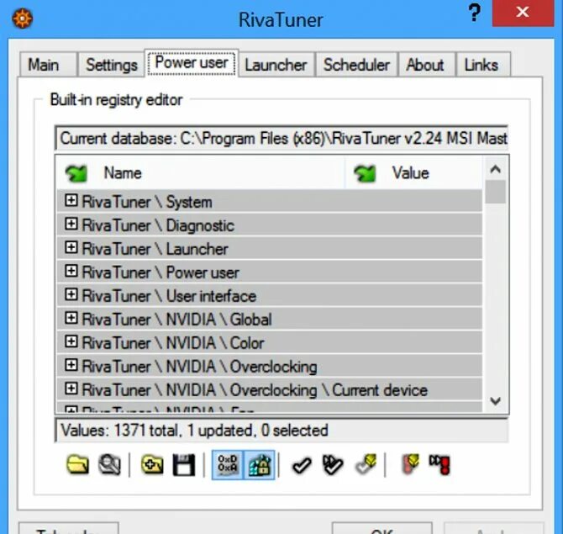Viewport: 563px width, 534px height.
Task: Click the grey checkmark with yellow arrow icon
Action: click(x=366, y=464)
